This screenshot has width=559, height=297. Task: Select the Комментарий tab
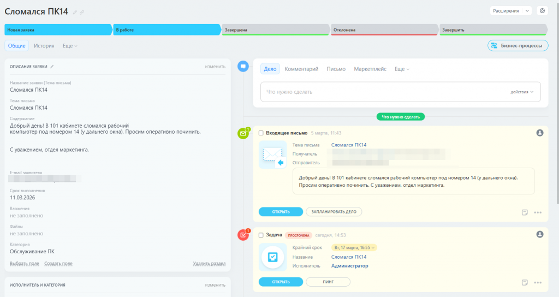pos(301,69)
